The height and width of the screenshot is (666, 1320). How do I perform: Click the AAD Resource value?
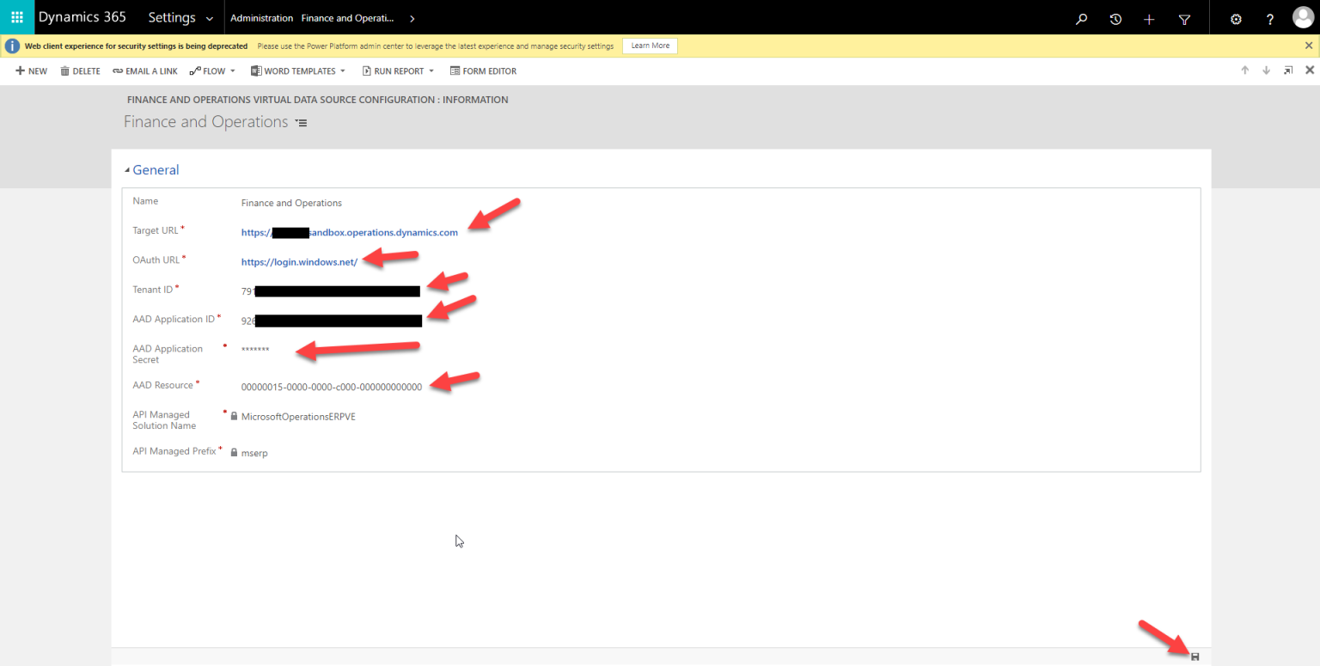(332, 388)
